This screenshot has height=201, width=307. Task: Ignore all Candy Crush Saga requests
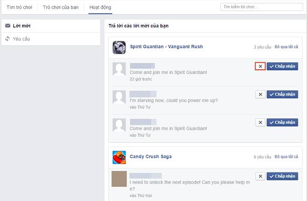(286, 156)
